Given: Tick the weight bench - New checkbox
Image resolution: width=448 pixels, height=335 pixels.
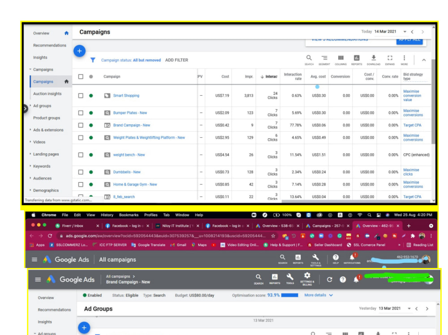Looking at the screenshot, I should (81, 155).
